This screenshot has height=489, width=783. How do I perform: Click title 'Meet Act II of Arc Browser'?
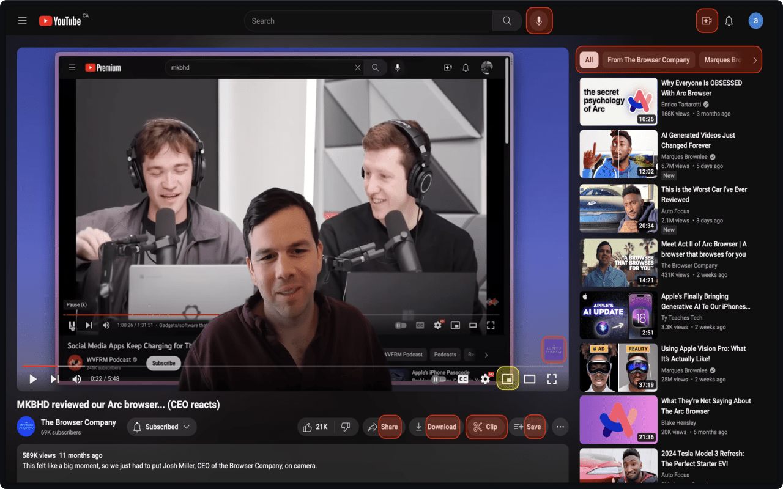coord(704,249)
